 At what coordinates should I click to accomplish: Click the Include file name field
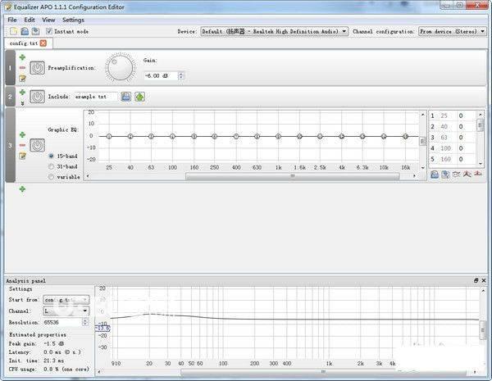click(96, 97)
